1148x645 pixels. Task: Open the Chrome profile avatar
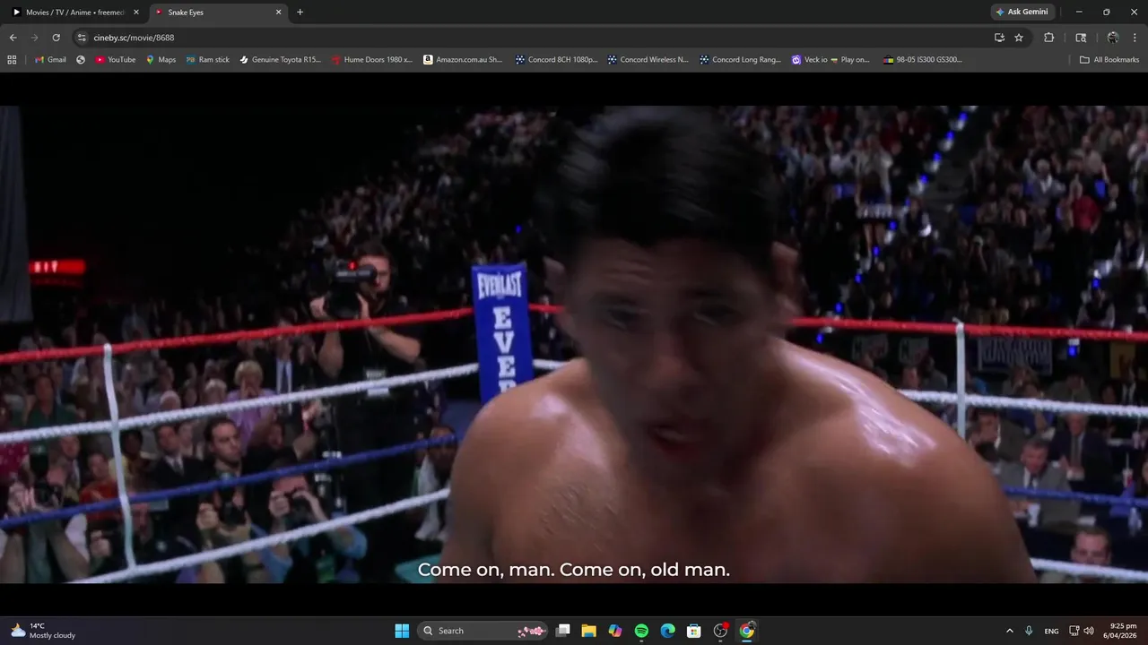[1113, 38]
